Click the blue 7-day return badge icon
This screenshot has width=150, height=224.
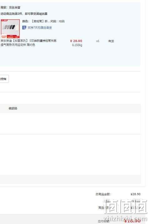(24, 28)
